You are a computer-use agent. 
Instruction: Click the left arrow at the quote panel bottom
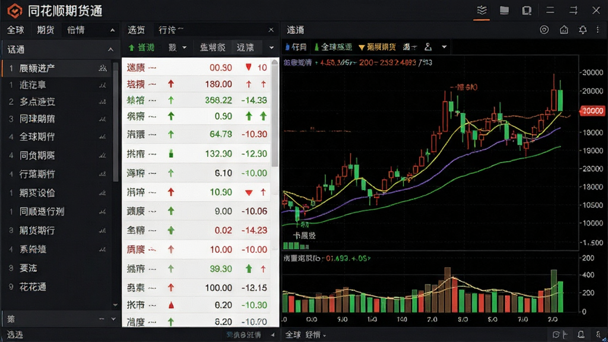click(x=273, y=334)
